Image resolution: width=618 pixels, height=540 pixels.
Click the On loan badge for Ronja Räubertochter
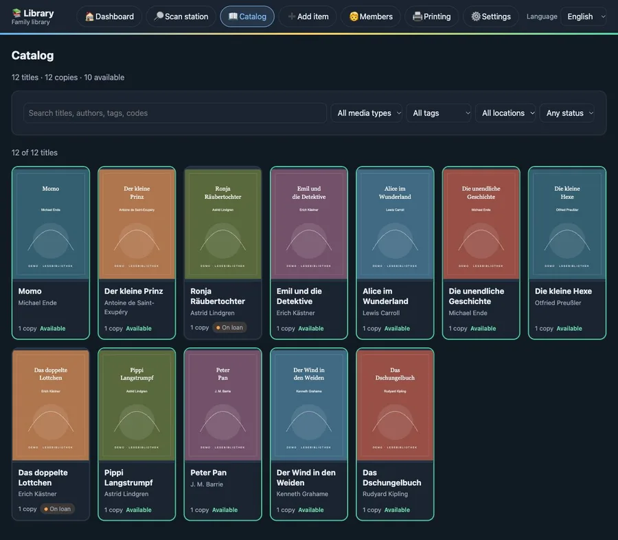(229, 328)
